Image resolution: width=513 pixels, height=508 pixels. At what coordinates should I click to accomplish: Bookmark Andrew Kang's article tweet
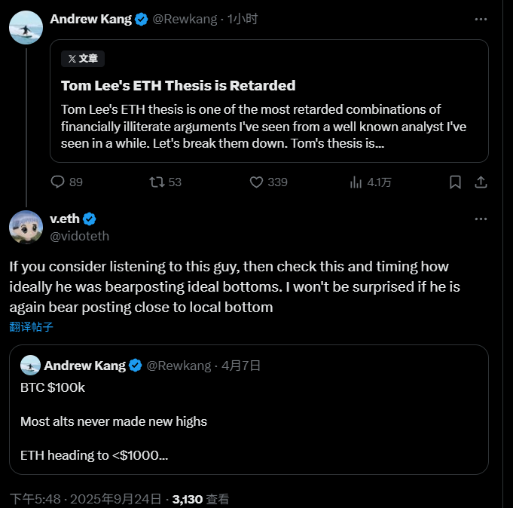pyautogui.click(x=455, y=182)
